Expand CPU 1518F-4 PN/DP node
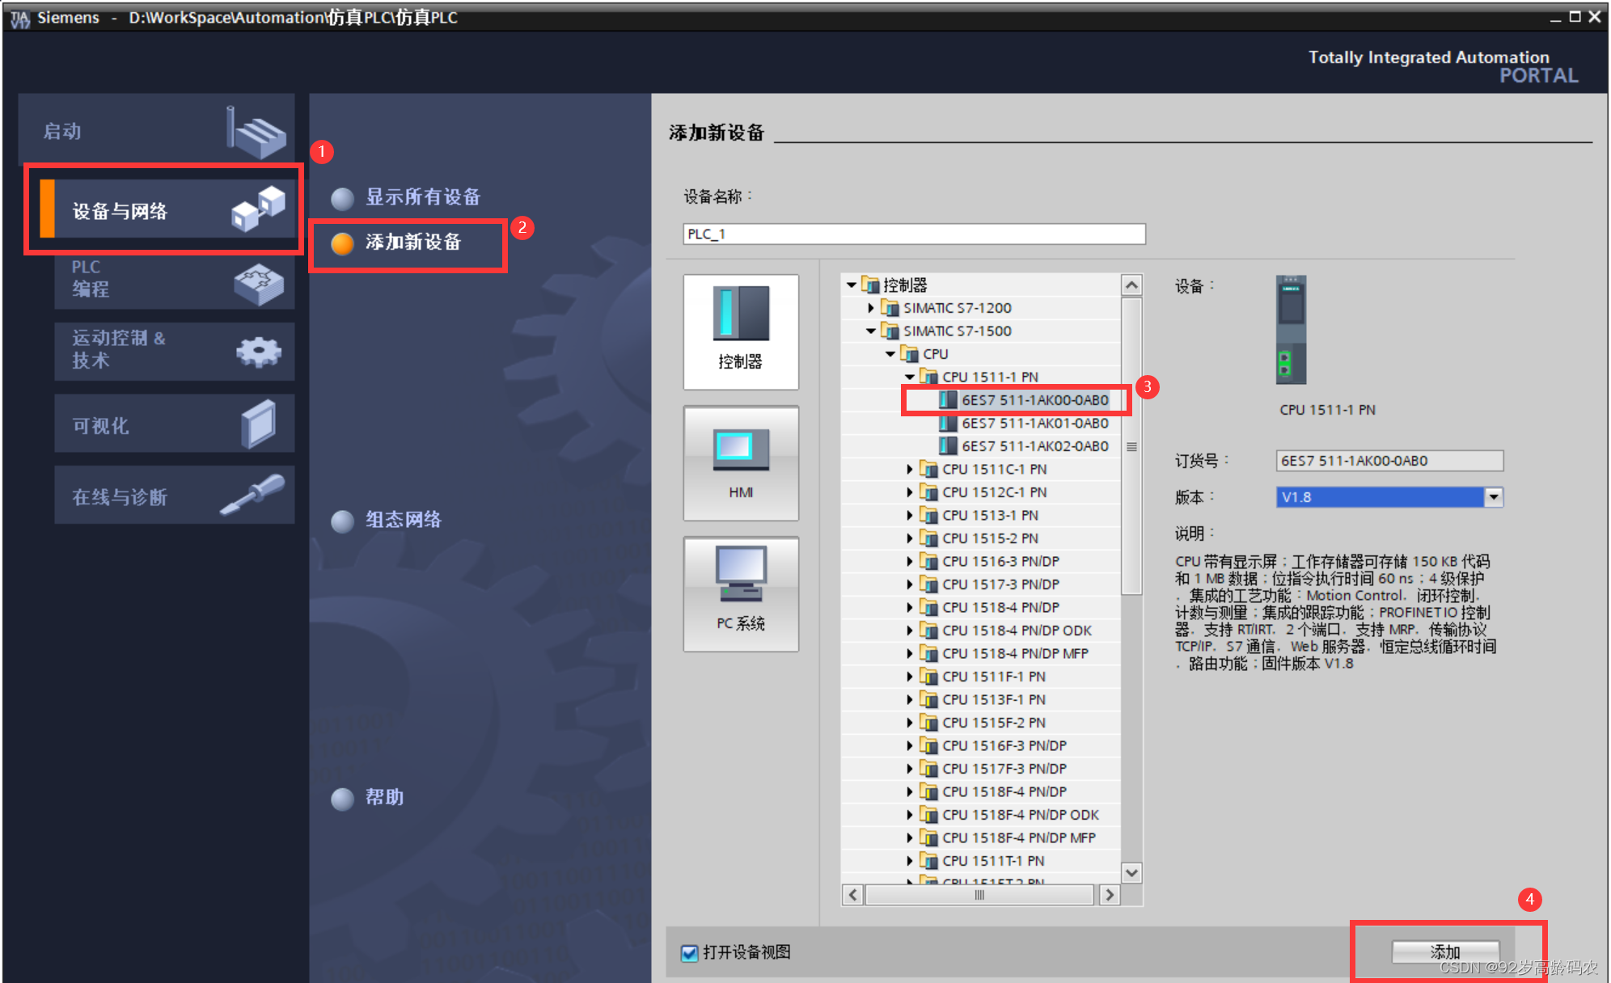This screenshot has height=983, width=1611. click(910, 791)
